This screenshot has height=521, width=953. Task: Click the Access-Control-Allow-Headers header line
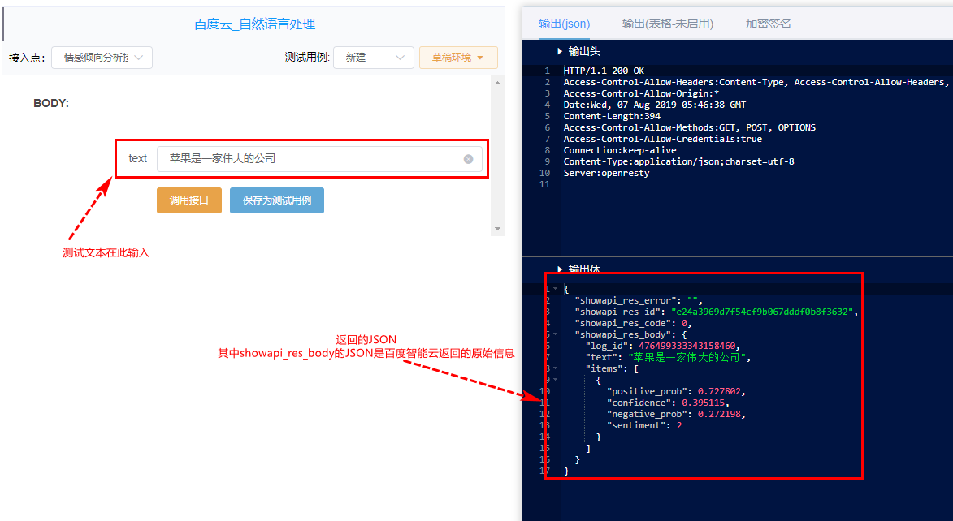[756, 83]
